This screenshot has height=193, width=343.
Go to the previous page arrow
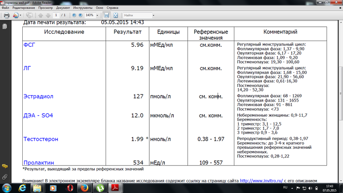40,15
